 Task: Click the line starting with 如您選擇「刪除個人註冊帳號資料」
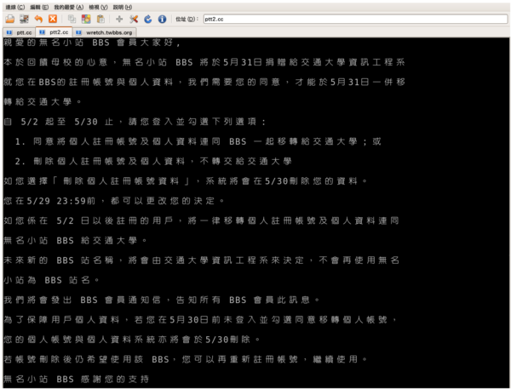[186, 180]
